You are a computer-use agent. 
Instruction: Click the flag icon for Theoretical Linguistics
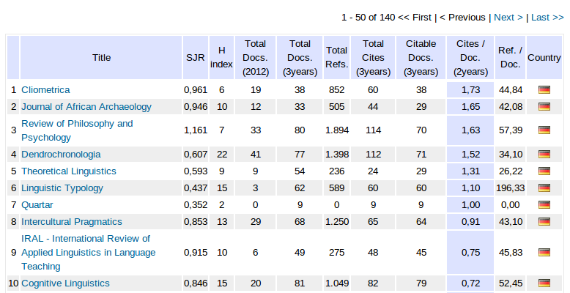coord(544,171)
